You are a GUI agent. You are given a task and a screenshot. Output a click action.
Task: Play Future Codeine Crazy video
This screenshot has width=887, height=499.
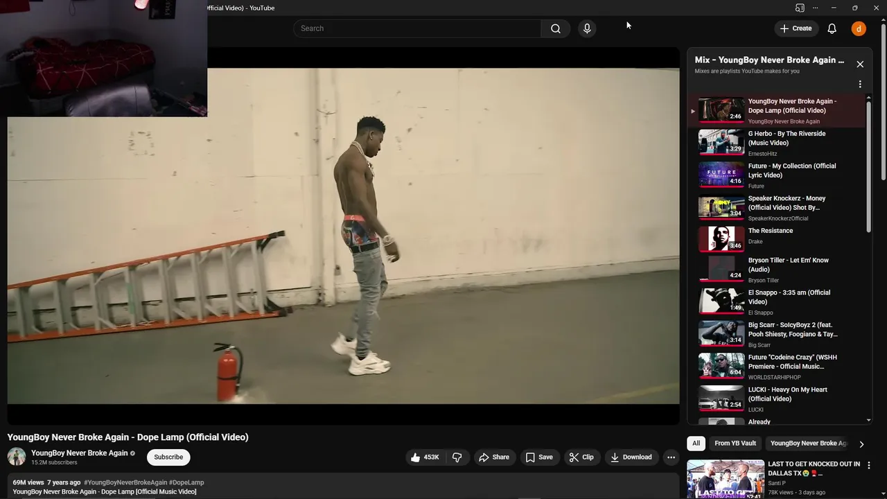click(x=776, y=367)
